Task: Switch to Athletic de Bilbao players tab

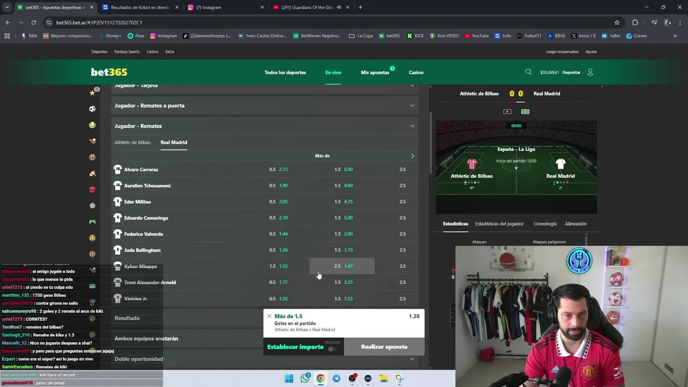Action: point(133,142)
